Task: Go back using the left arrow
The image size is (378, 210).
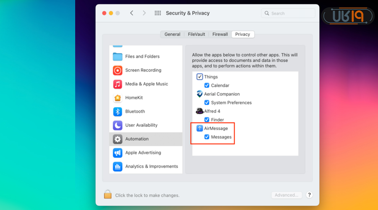Action: [x=131, y=13]
